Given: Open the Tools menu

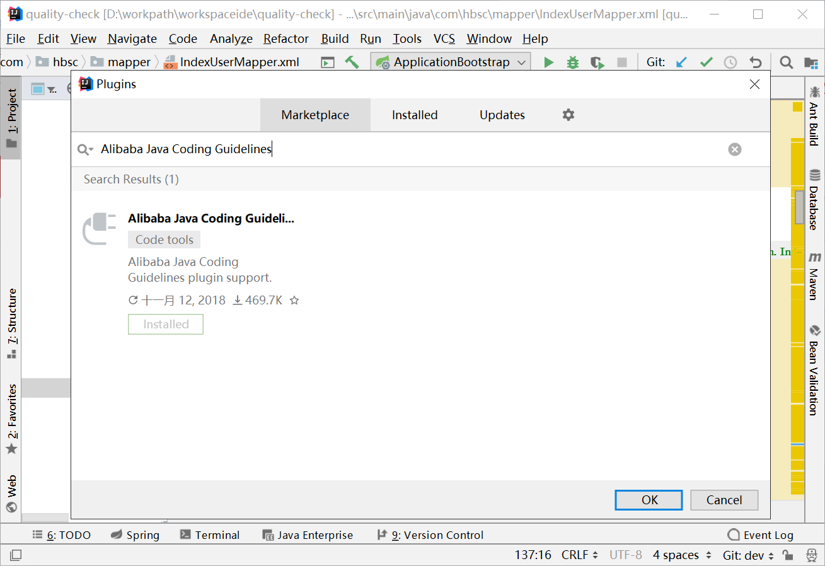Looking at the screenshot, I should 407,39.
